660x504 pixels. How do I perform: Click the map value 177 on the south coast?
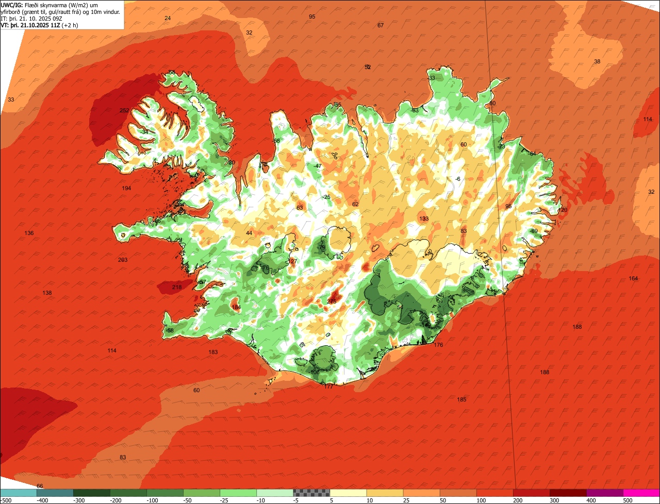(x=328, y=386)
